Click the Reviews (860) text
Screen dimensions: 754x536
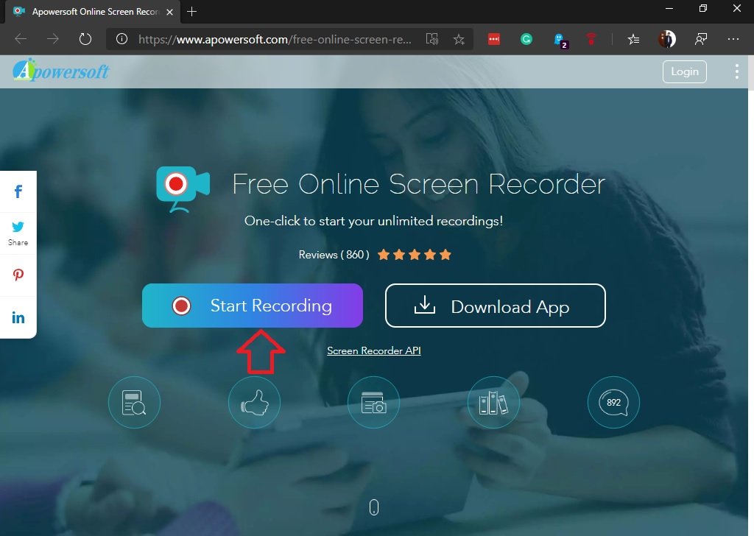[x=334, y=255]
